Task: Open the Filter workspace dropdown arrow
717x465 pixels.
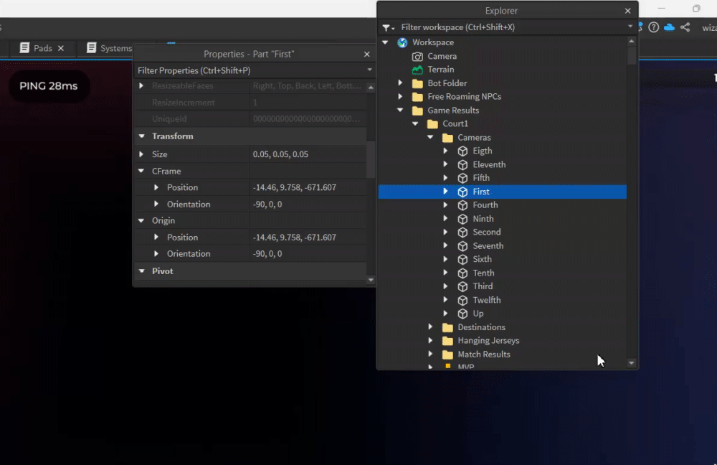Action: click(630, 27)
